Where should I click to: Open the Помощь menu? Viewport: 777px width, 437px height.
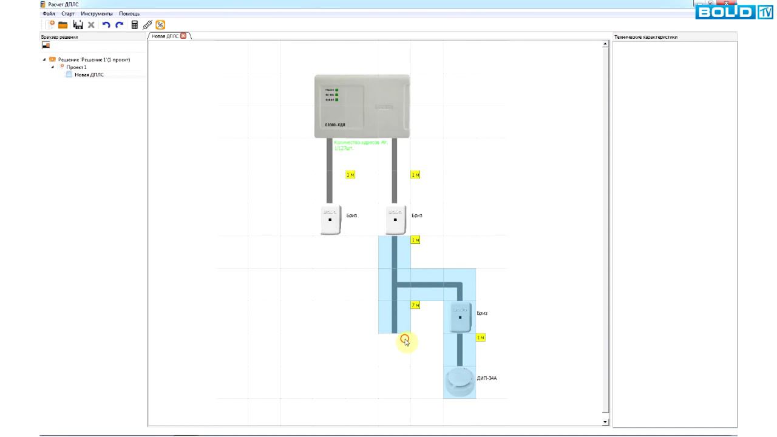click(129, 13)
